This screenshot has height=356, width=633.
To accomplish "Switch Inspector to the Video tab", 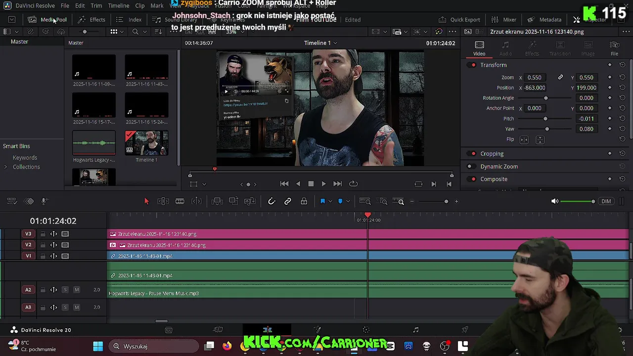I will (x=479, y=48).
